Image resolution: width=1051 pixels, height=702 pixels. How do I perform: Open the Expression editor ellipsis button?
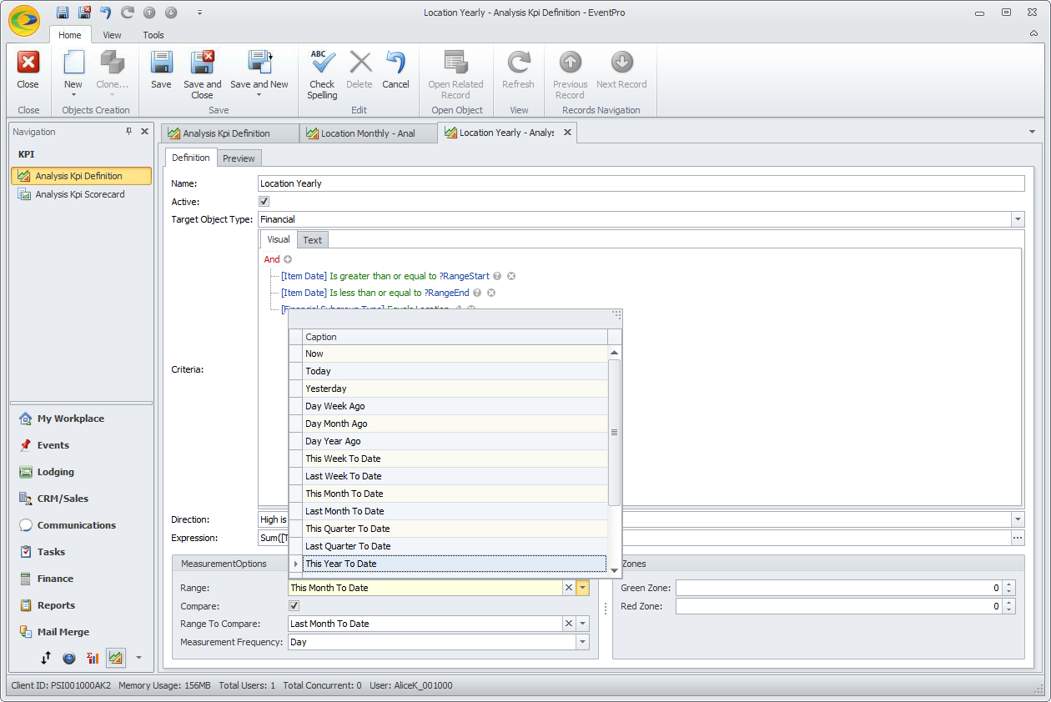(x=1018, y=539)
